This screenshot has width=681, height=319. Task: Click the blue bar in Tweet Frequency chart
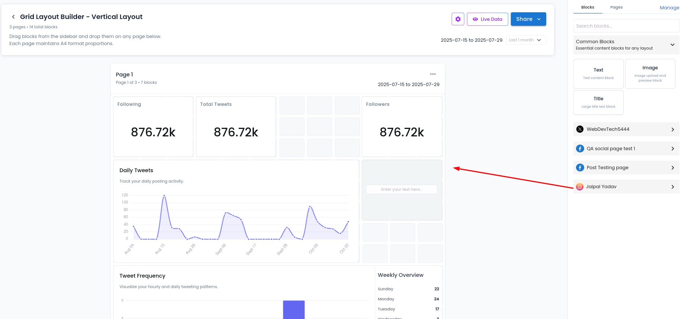(294, 310)
